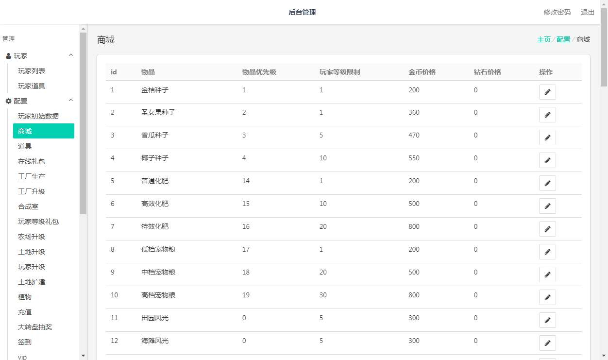Click gold price 550 of 椰子种子
The width and height of the screenshot is (608, 360).
(x=414, y=158)
